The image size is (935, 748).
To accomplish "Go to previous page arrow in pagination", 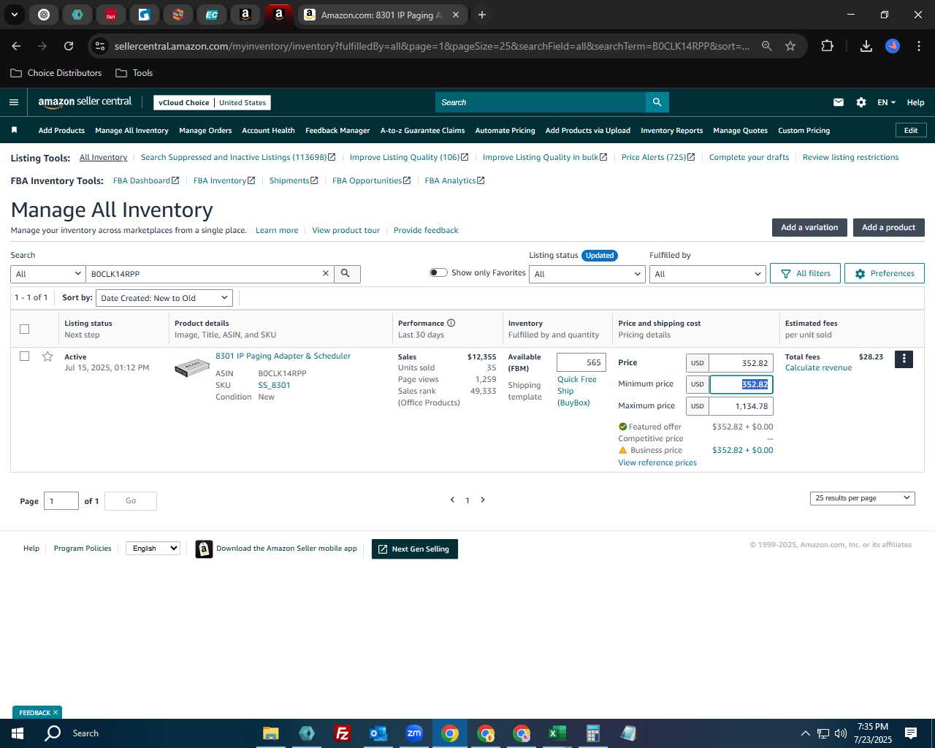I will tap(452, 500).
